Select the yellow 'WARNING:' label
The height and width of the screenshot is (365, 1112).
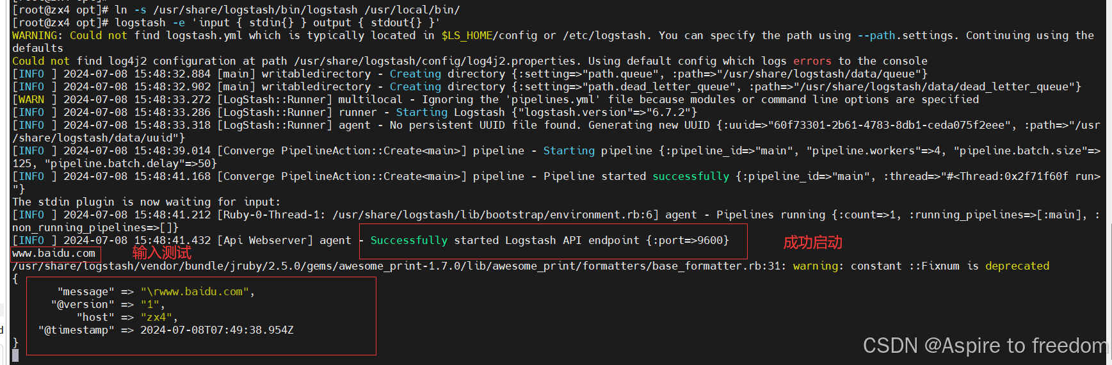point(38,35)
